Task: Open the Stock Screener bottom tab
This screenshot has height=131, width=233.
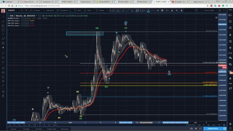Action: point(13,129)
